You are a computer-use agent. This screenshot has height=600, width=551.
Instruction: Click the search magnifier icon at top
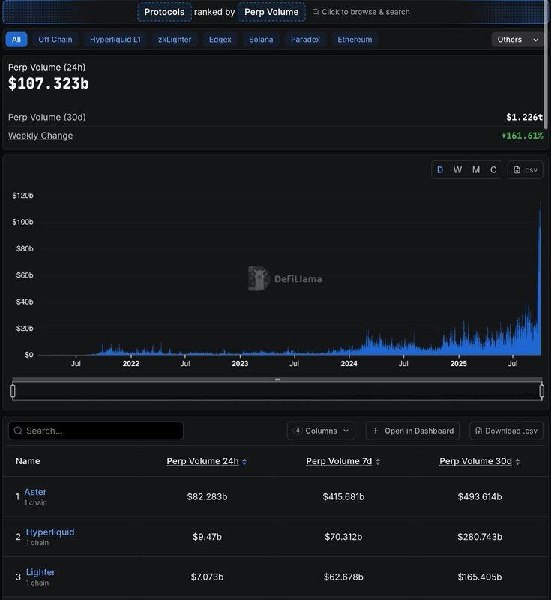click(316, 12)
